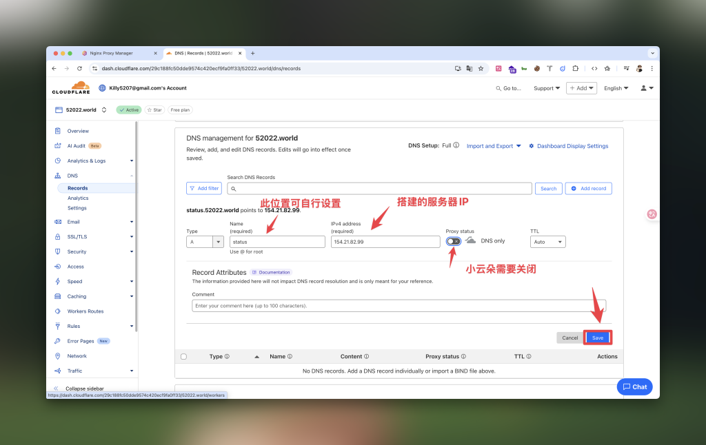Open Import and Export dropdown
This screenshot has height=445, width=706.
click(x=494, y=146)
